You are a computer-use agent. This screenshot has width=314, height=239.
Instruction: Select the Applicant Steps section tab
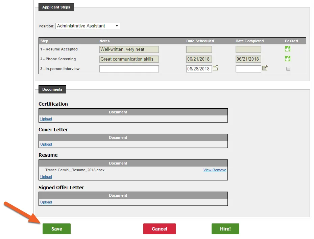tap(56, 7)
